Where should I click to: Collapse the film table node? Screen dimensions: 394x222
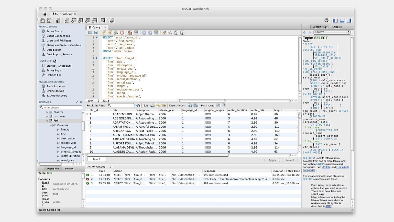point(47,121)
